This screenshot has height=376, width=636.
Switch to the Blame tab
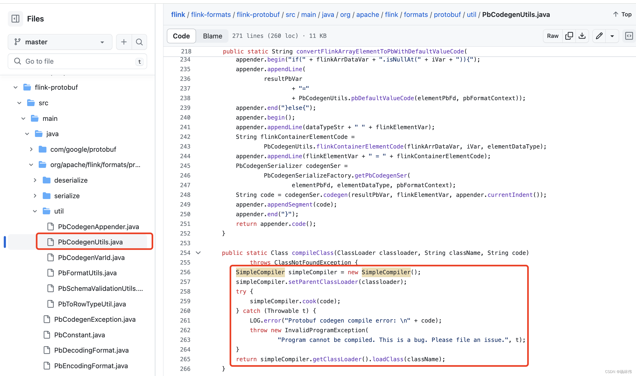click(x=212, y=36)
